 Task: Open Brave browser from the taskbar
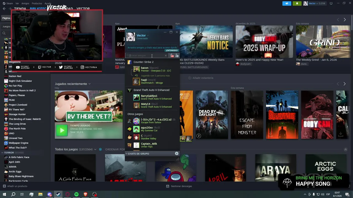pos(85,194)
